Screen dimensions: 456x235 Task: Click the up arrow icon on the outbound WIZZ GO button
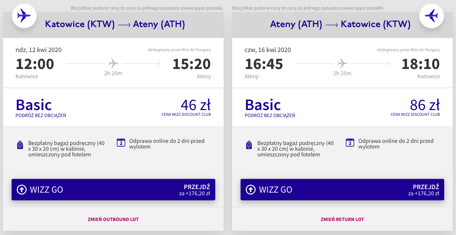click(21, 190)
